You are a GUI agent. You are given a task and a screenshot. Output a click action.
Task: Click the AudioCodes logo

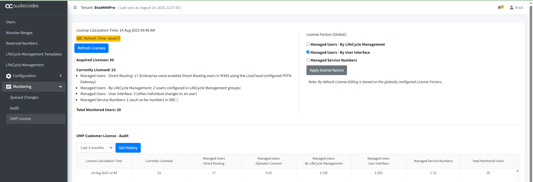[22, 6]
